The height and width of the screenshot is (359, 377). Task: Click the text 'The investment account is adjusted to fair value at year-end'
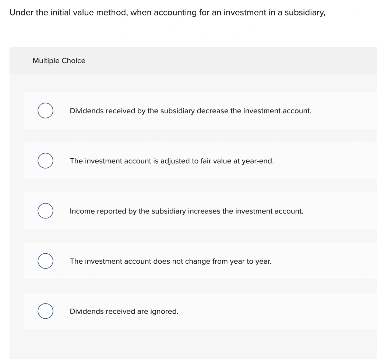[x=172, y=161]
